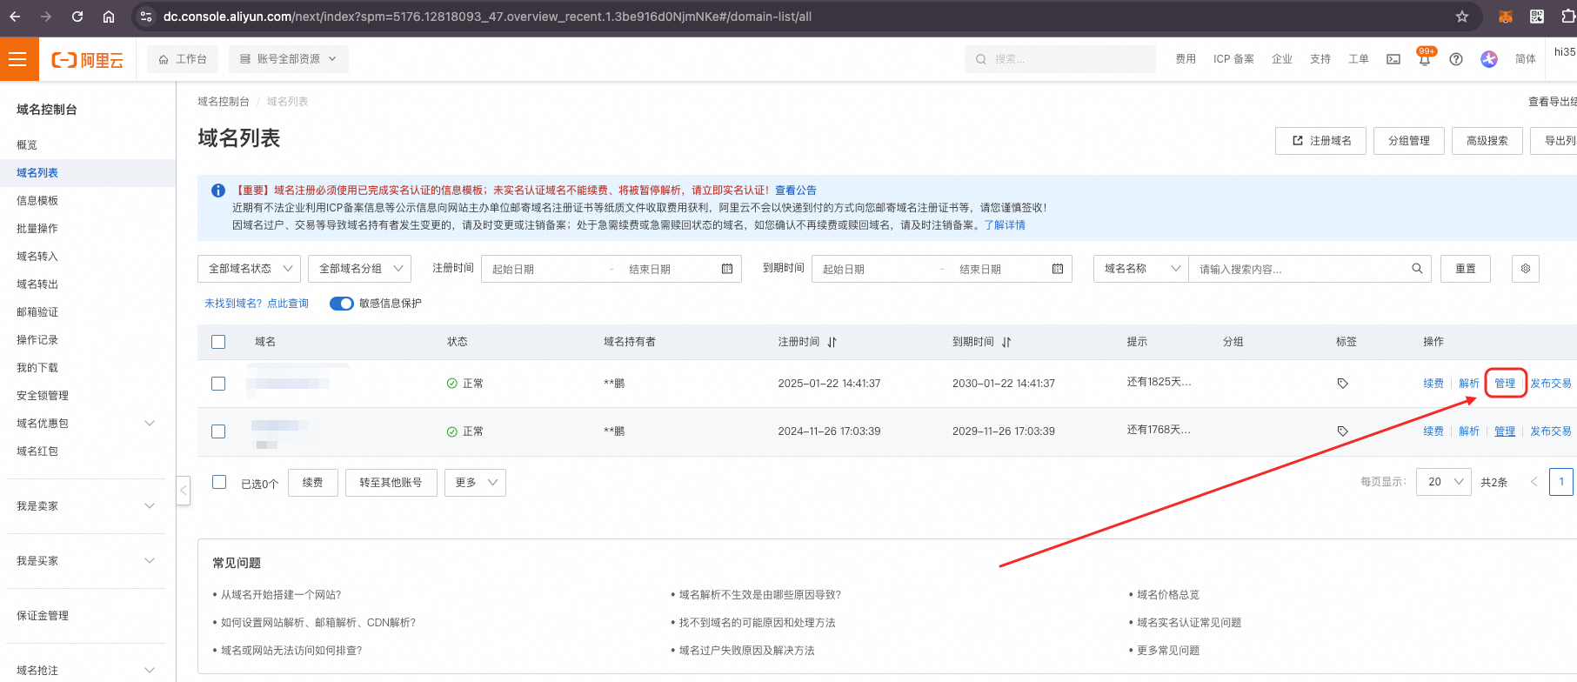Open calendar icon of 到期时间 range

coord(1058,269)
